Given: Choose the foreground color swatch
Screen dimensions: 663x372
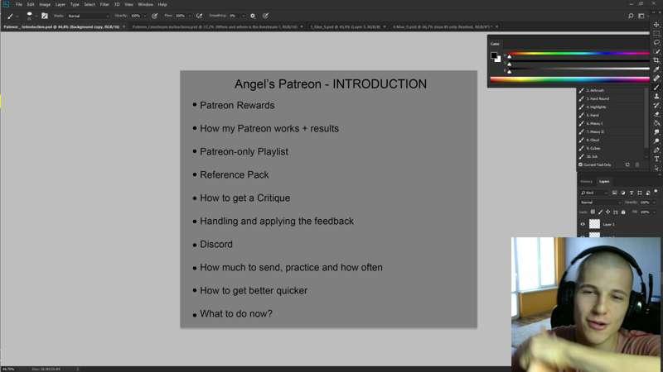Looking at the screenshot, I should coord(494,55).
